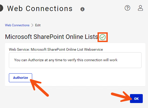Click the Web Service label text

point(56,49)
